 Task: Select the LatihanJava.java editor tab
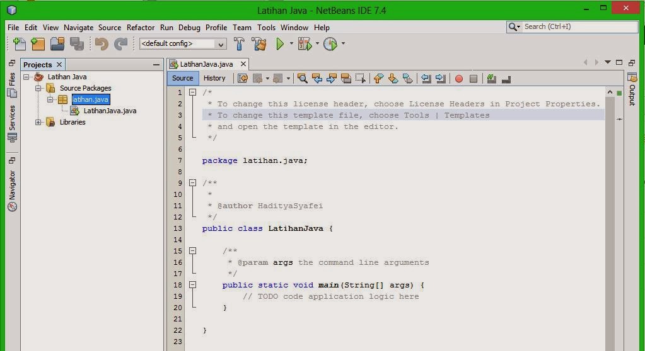(206, 64)
